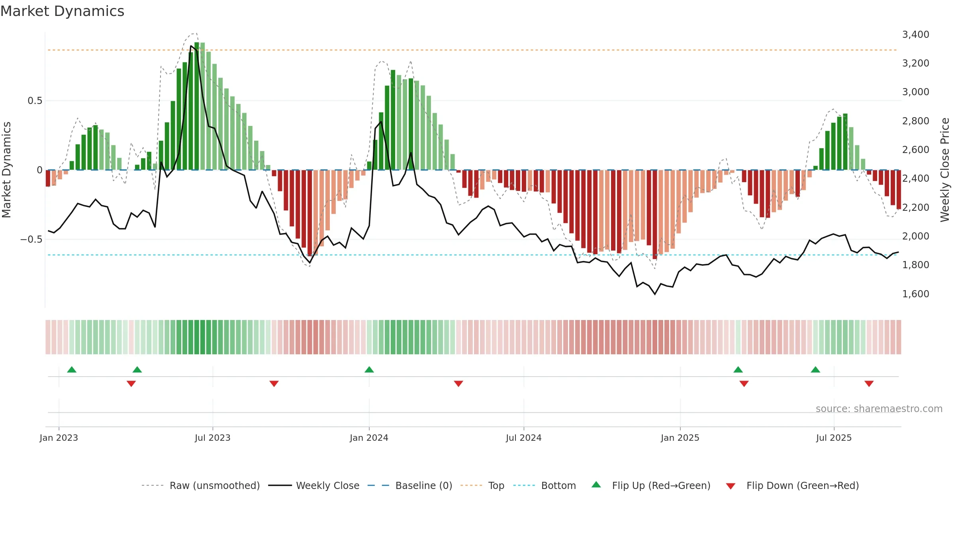The width and height of the screenshot is (956, 538).
Task: Toggle the Bottom legend entry
Action: tap(545, 485)
